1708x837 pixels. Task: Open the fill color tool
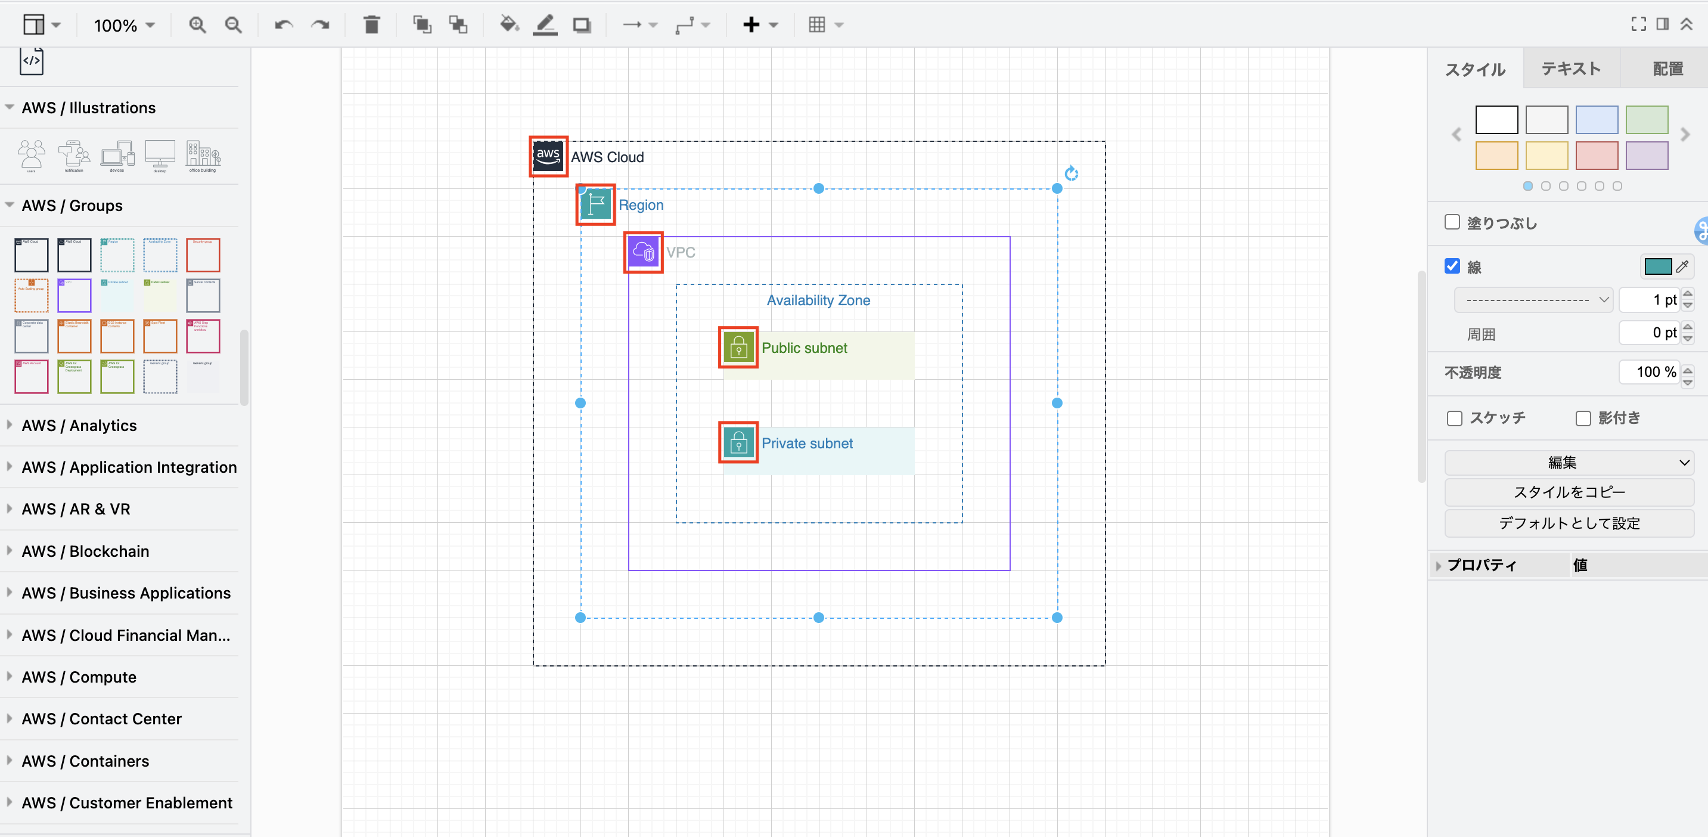pos(508,24)
